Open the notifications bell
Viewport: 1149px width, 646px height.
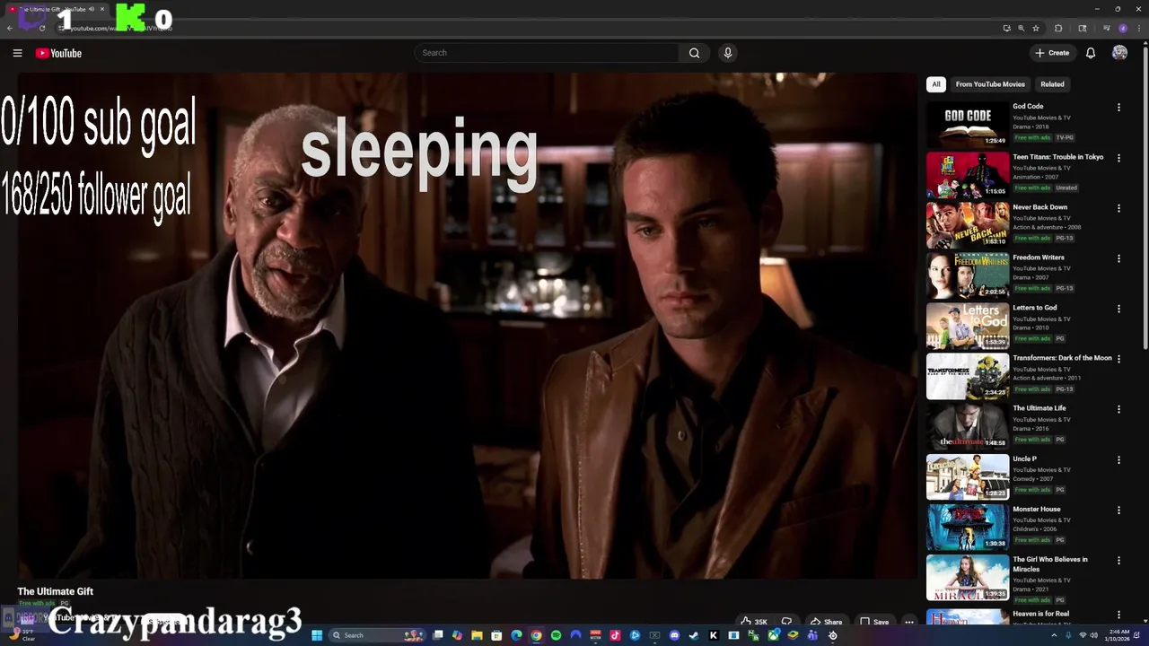[1091, 53]
